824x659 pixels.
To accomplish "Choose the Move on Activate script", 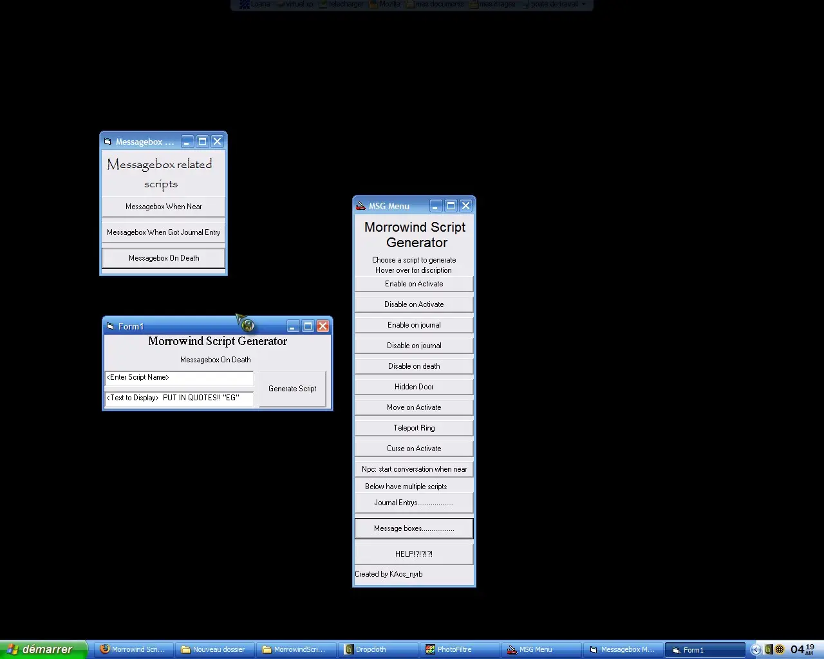I will coord(414,407).
